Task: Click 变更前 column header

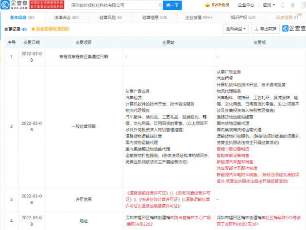Action: (x=168, y=42)
